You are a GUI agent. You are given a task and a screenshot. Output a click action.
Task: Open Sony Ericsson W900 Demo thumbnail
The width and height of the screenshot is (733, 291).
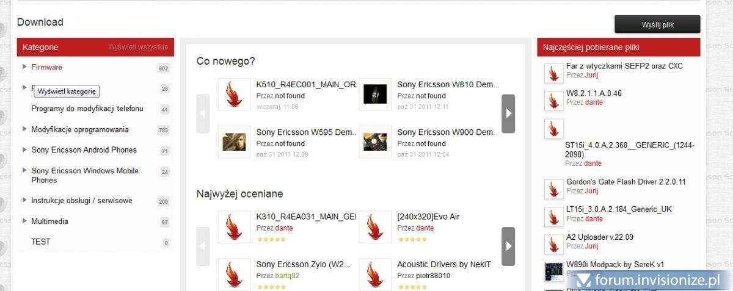[375, 142]
